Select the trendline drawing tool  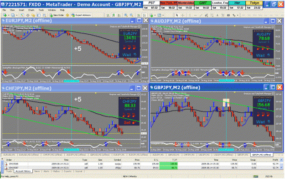[x=201, y=15]
